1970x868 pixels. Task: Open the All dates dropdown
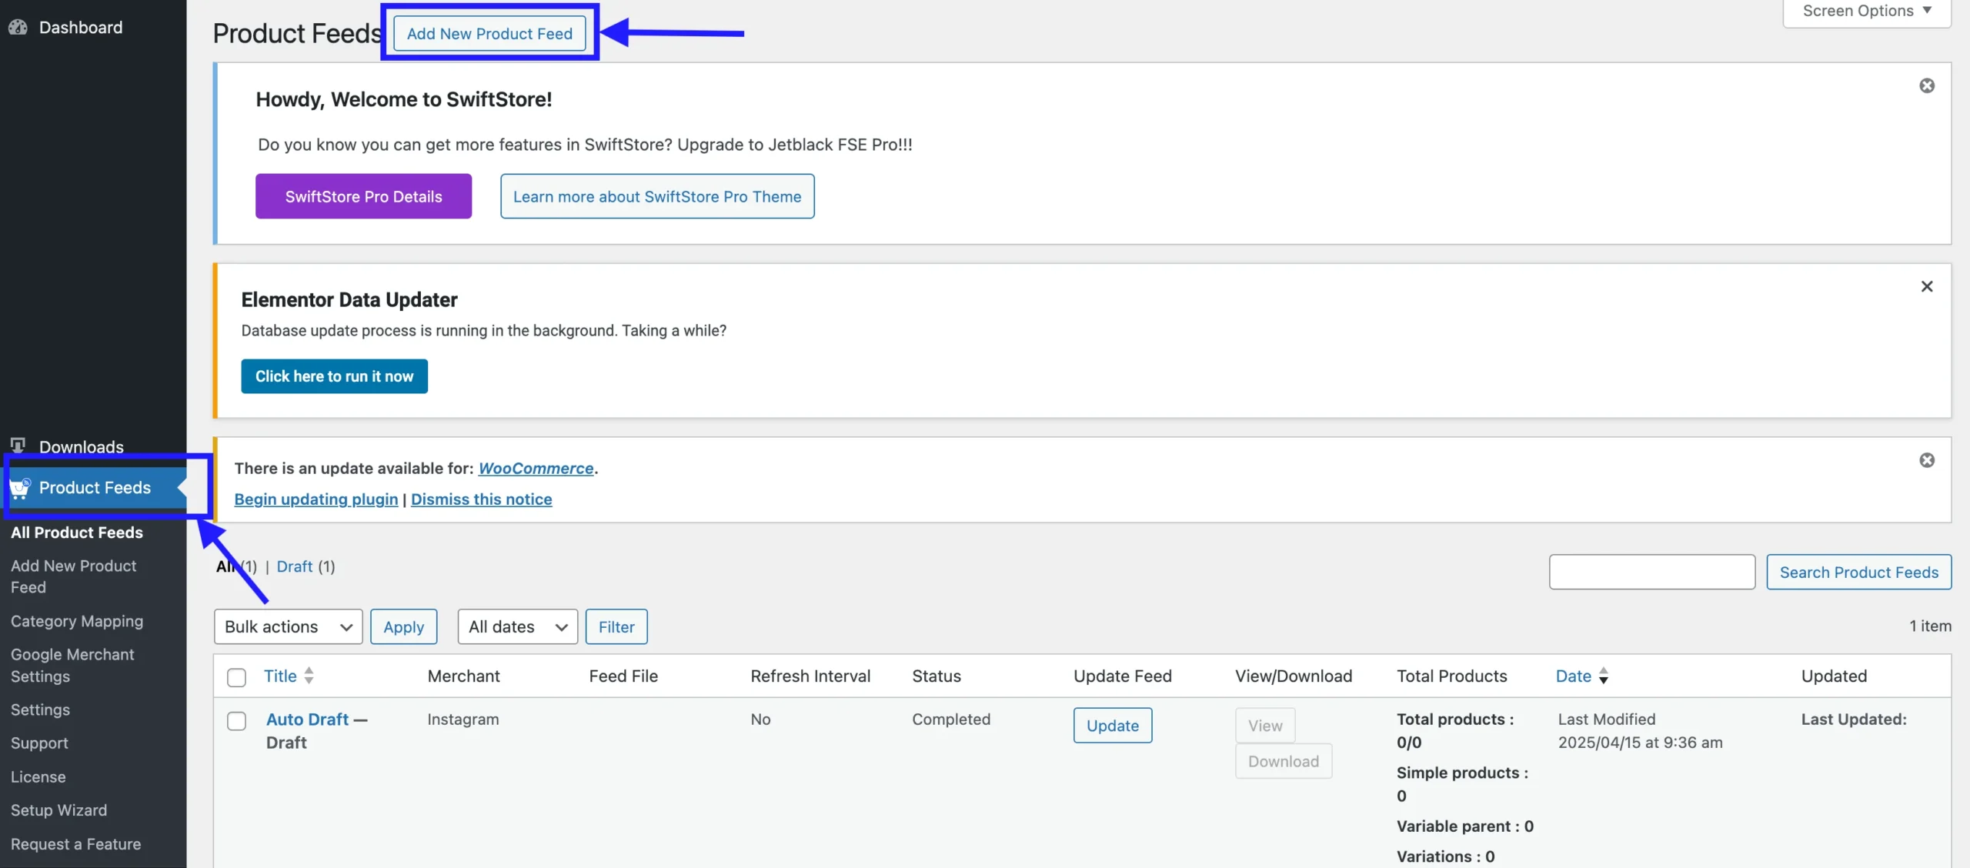tap(517, 626)
